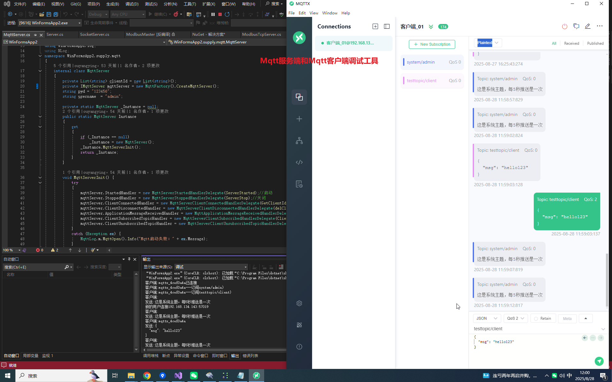The image size is (612, 382).
Task: Select testtopic/client subscription
Action: 432,81
